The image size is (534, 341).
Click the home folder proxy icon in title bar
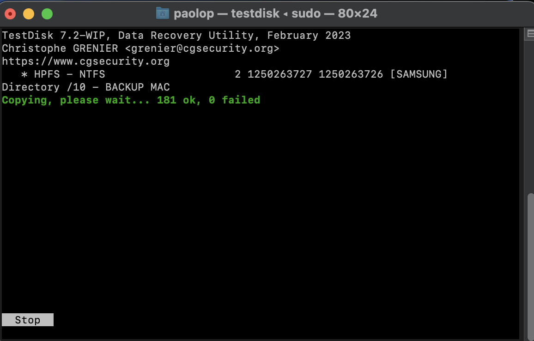pyautogui.click(x=163, y=13)
